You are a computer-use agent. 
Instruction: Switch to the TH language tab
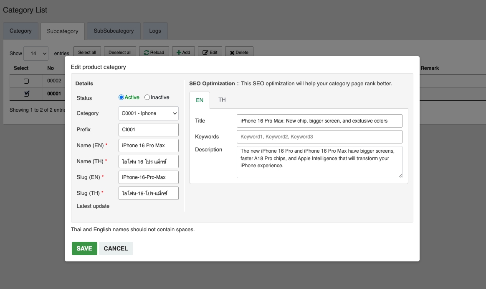pos(222,100)
